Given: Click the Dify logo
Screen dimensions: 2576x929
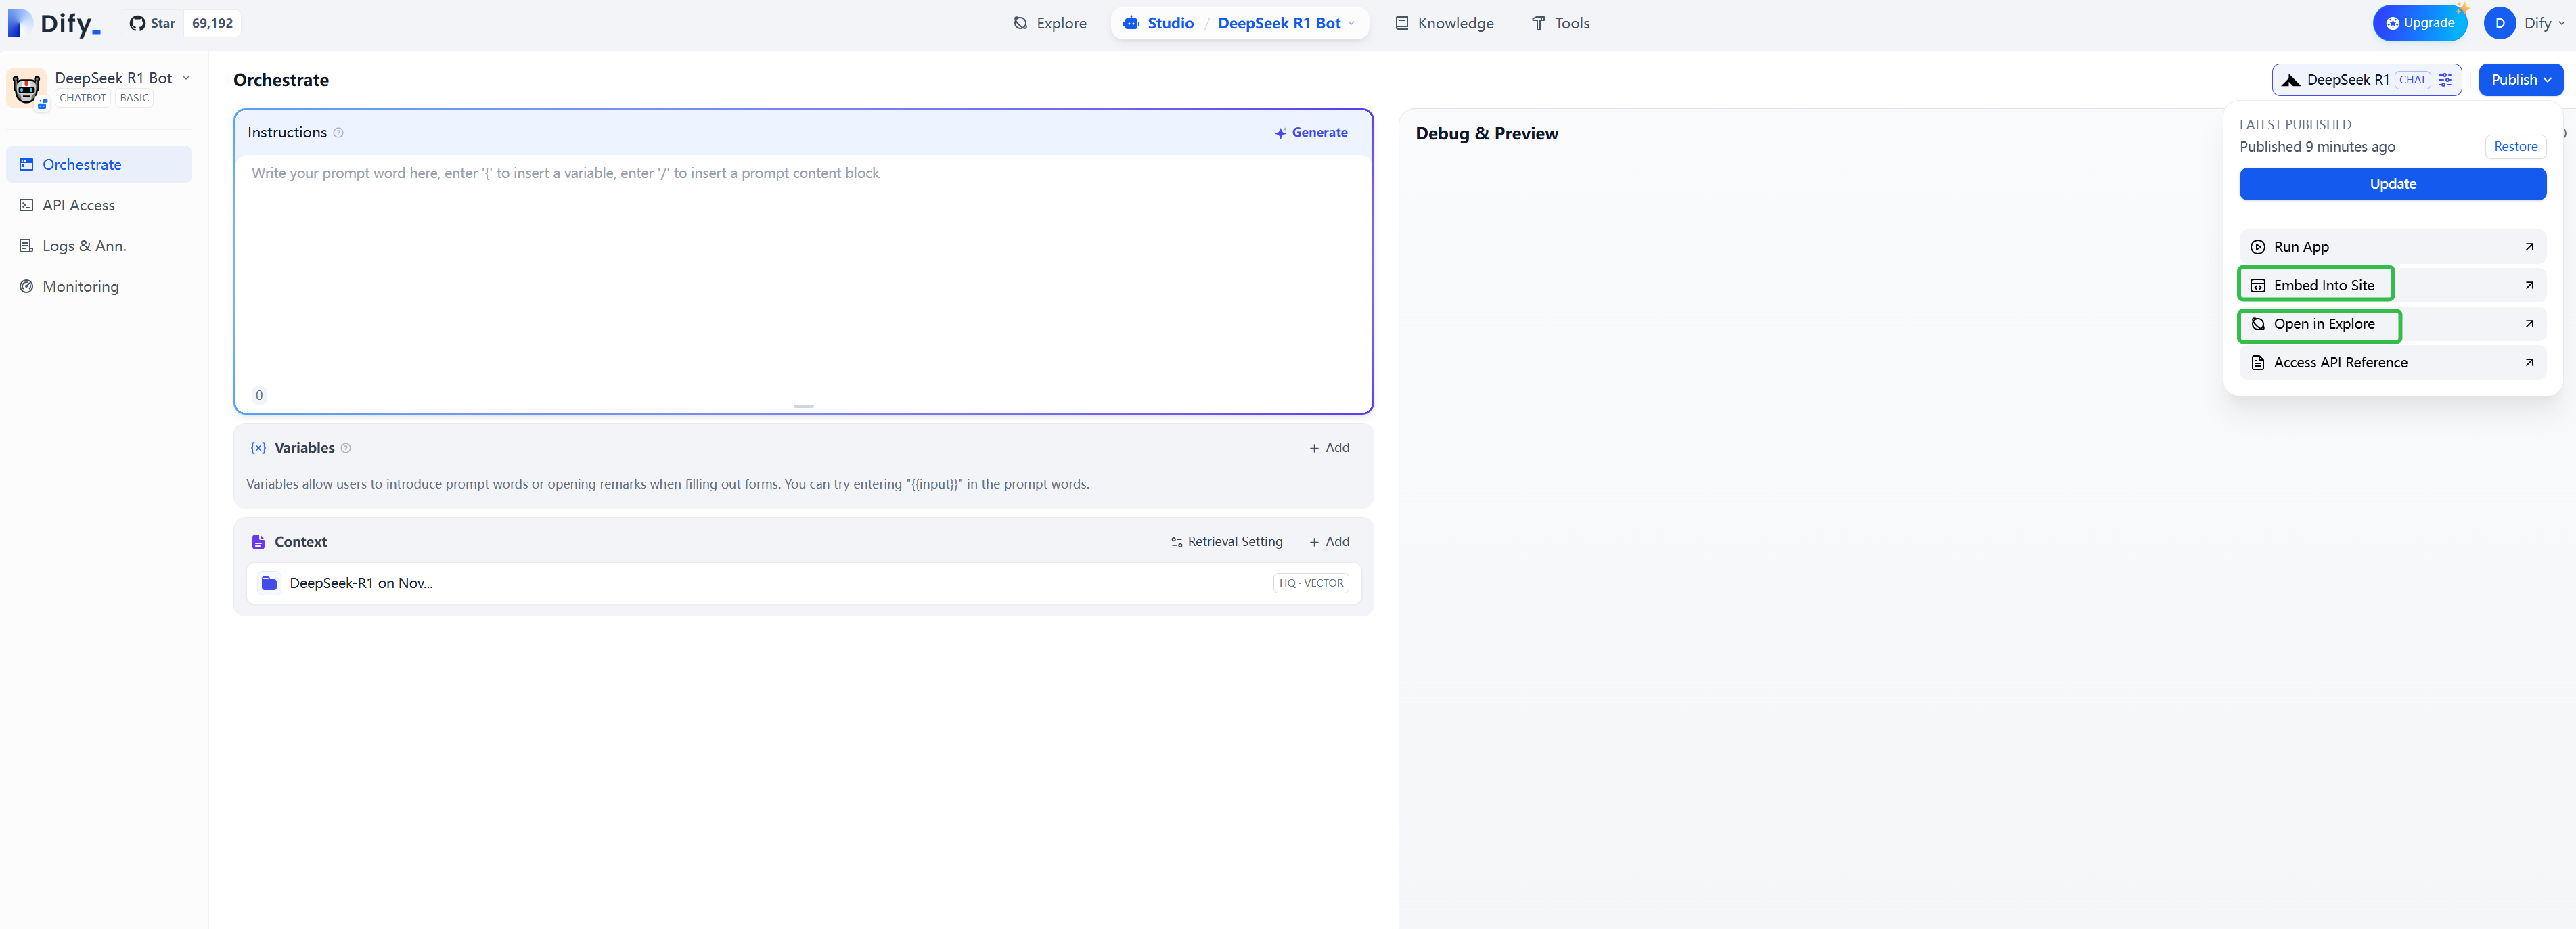Looking at the screenshot, I should click(x=55, y=23).
